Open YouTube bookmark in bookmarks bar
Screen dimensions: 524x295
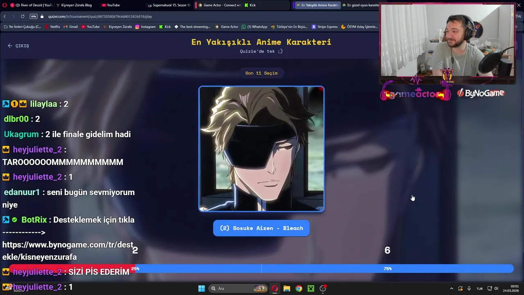tap(90, 27)
